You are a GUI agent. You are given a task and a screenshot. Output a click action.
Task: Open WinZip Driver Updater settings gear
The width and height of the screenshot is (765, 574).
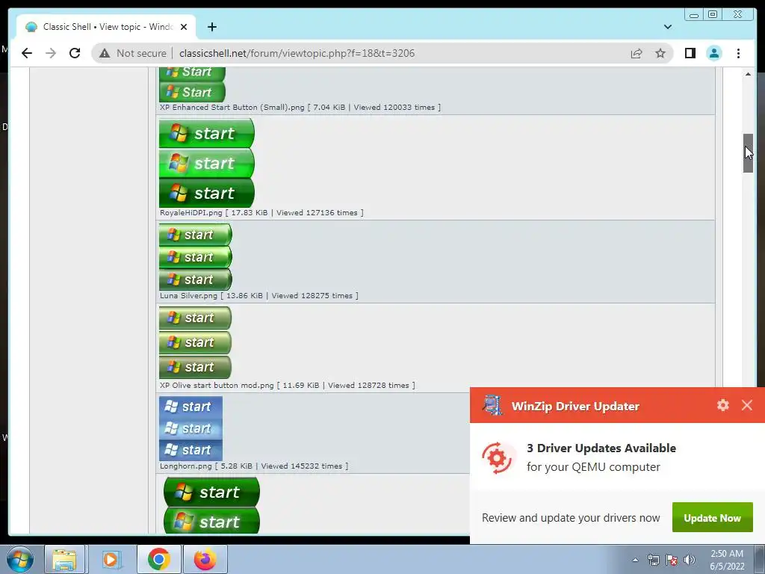tap(723, 405)
